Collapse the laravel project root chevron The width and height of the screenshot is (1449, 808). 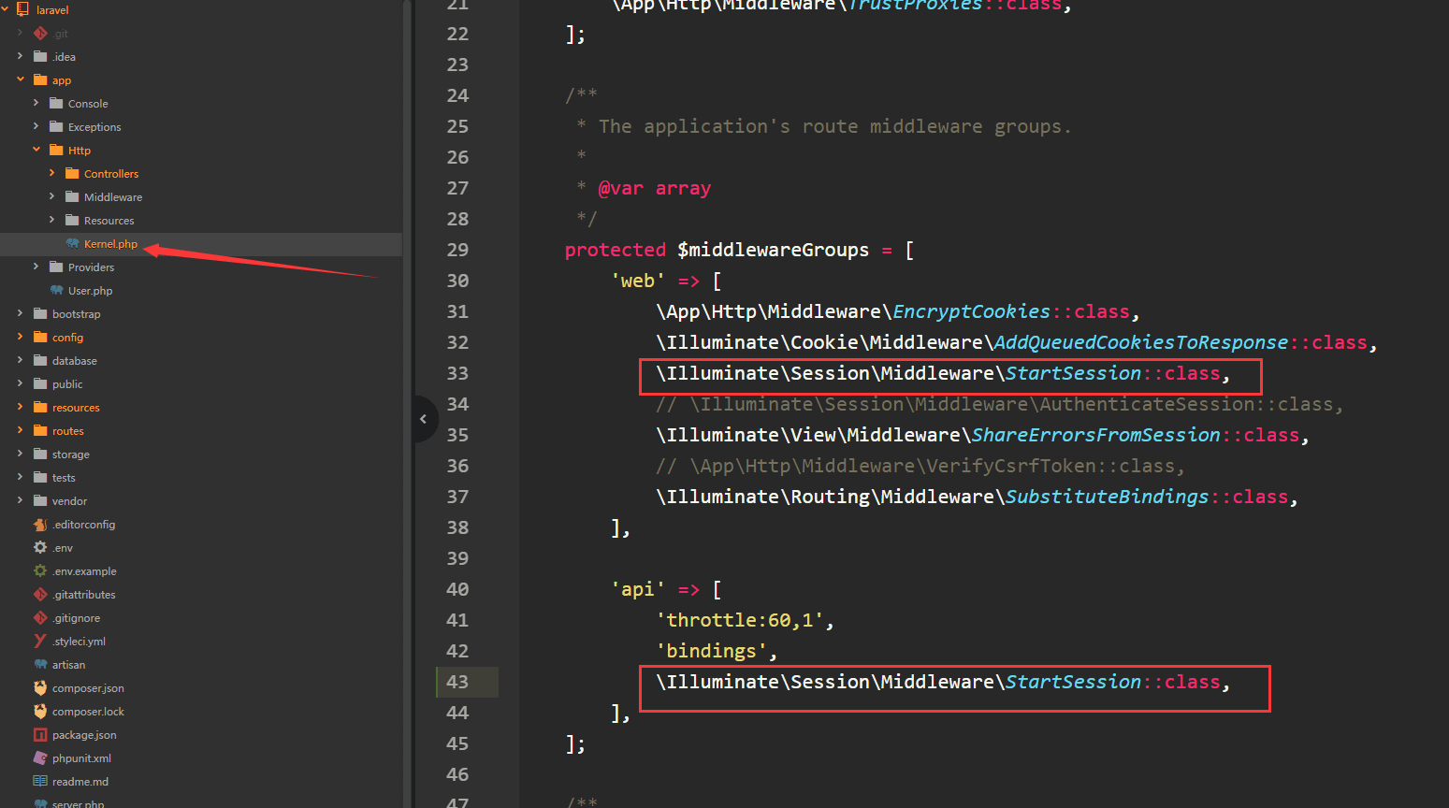5,9
